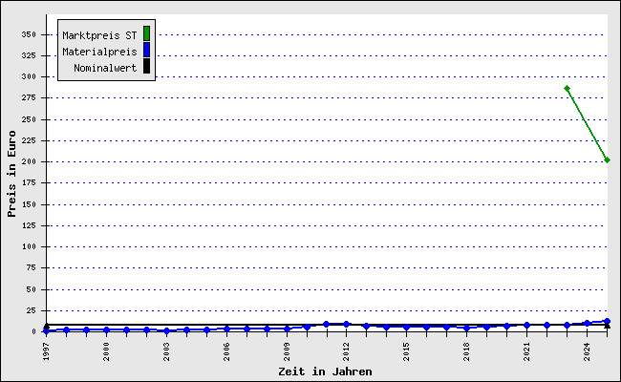
Task: Click the lower green data point near 200
Action: pos(607,159)
